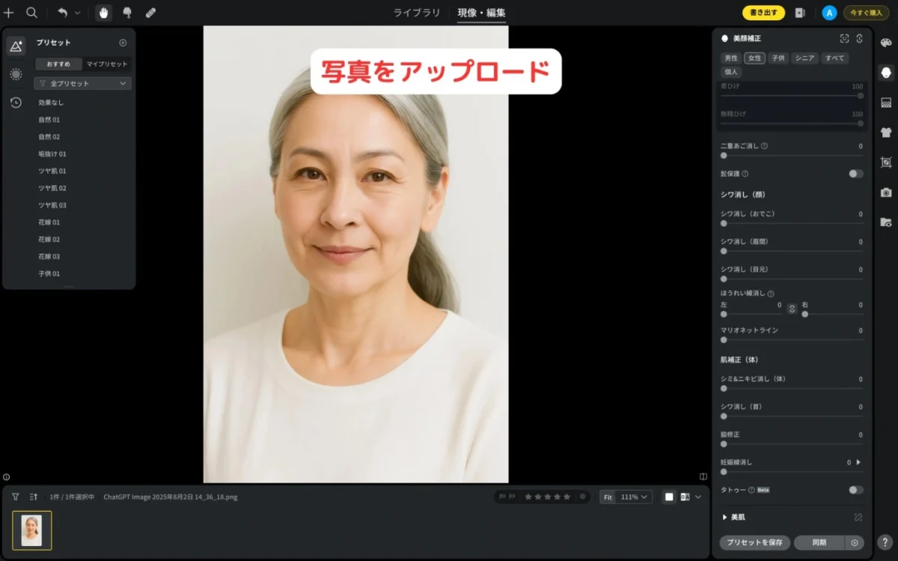
Task: Click the 今すぐ購入 button
Action: point(866,13)
